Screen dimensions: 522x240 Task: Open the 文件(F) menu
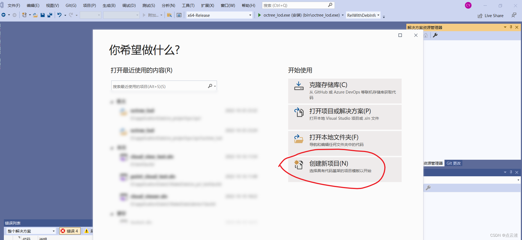point(14,6)
